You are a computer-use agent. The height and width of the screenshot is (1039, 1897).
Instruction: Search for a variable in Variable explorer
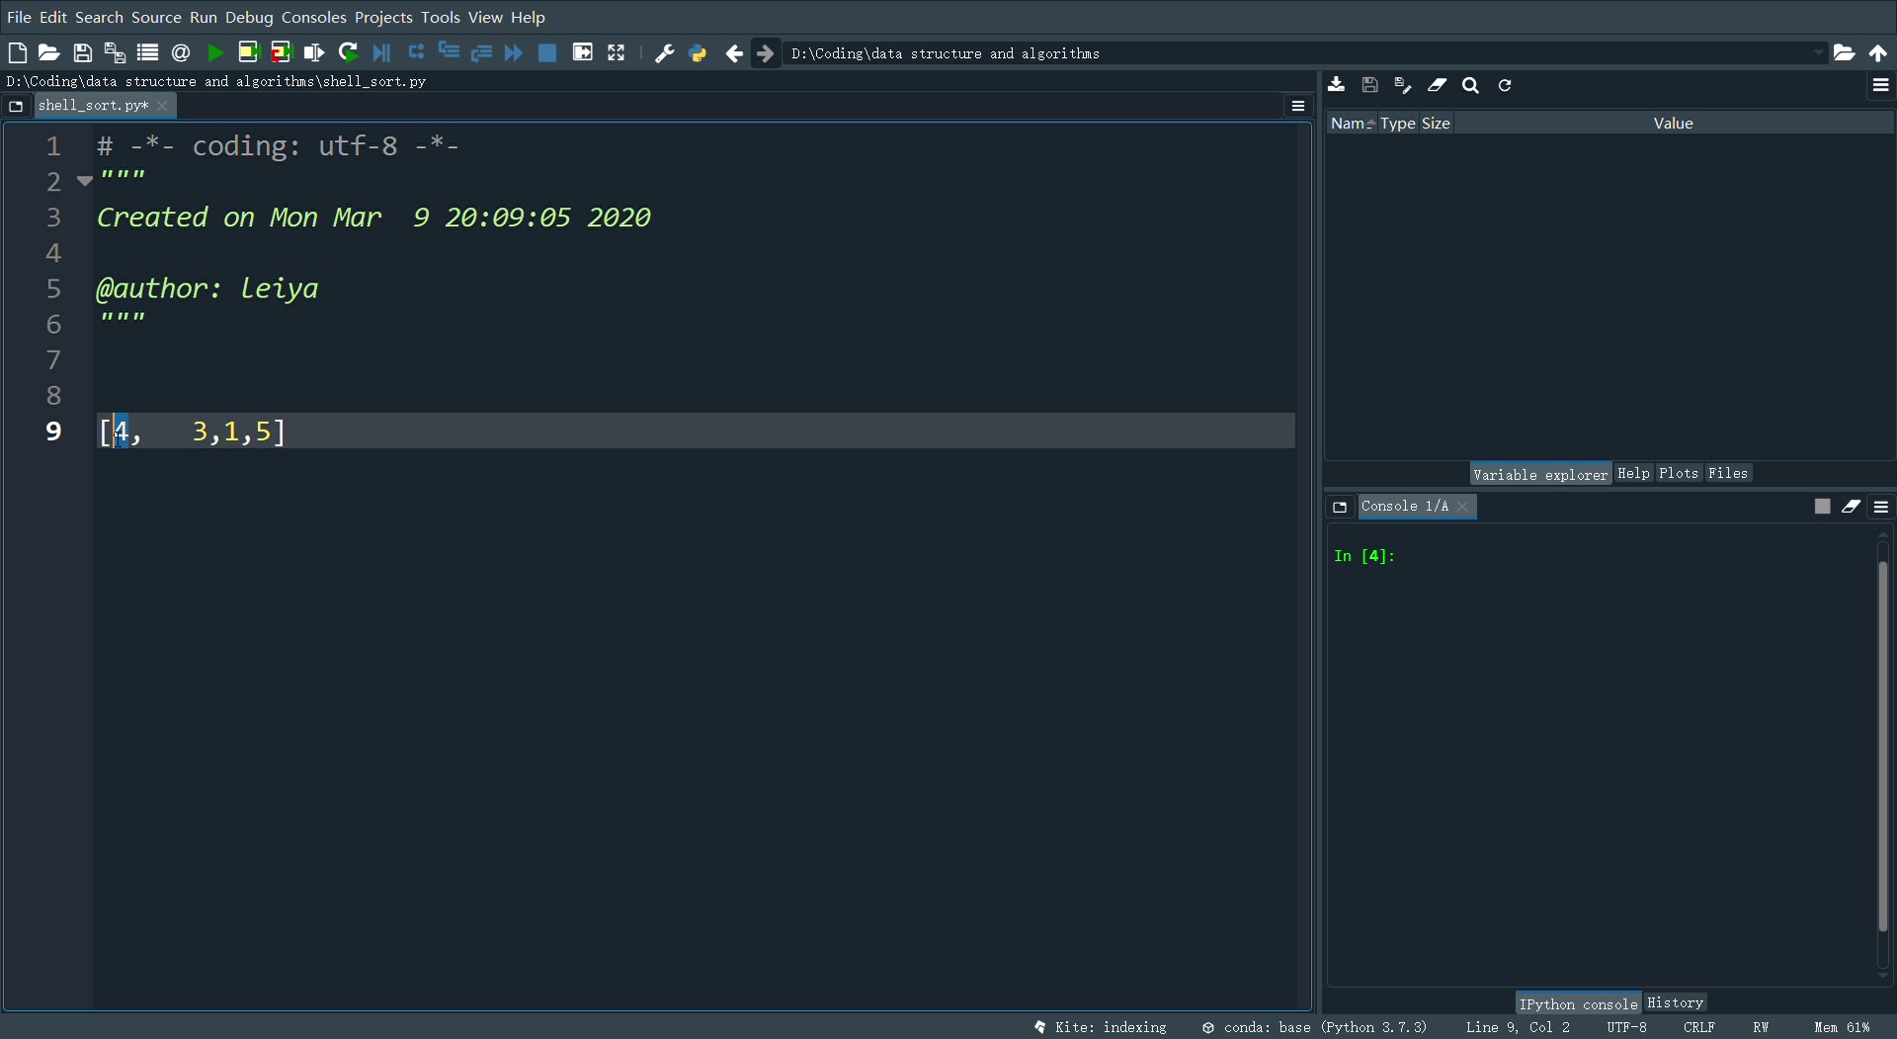tap(1470, 86)
